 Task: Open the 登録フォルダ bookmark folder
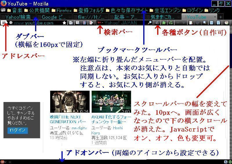89,10
